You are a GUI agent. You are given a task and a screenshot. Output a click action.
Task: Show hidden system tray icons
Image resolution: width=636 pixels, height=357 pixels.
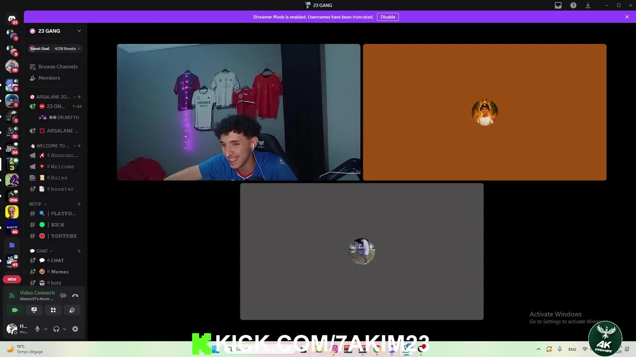(539, 349)
